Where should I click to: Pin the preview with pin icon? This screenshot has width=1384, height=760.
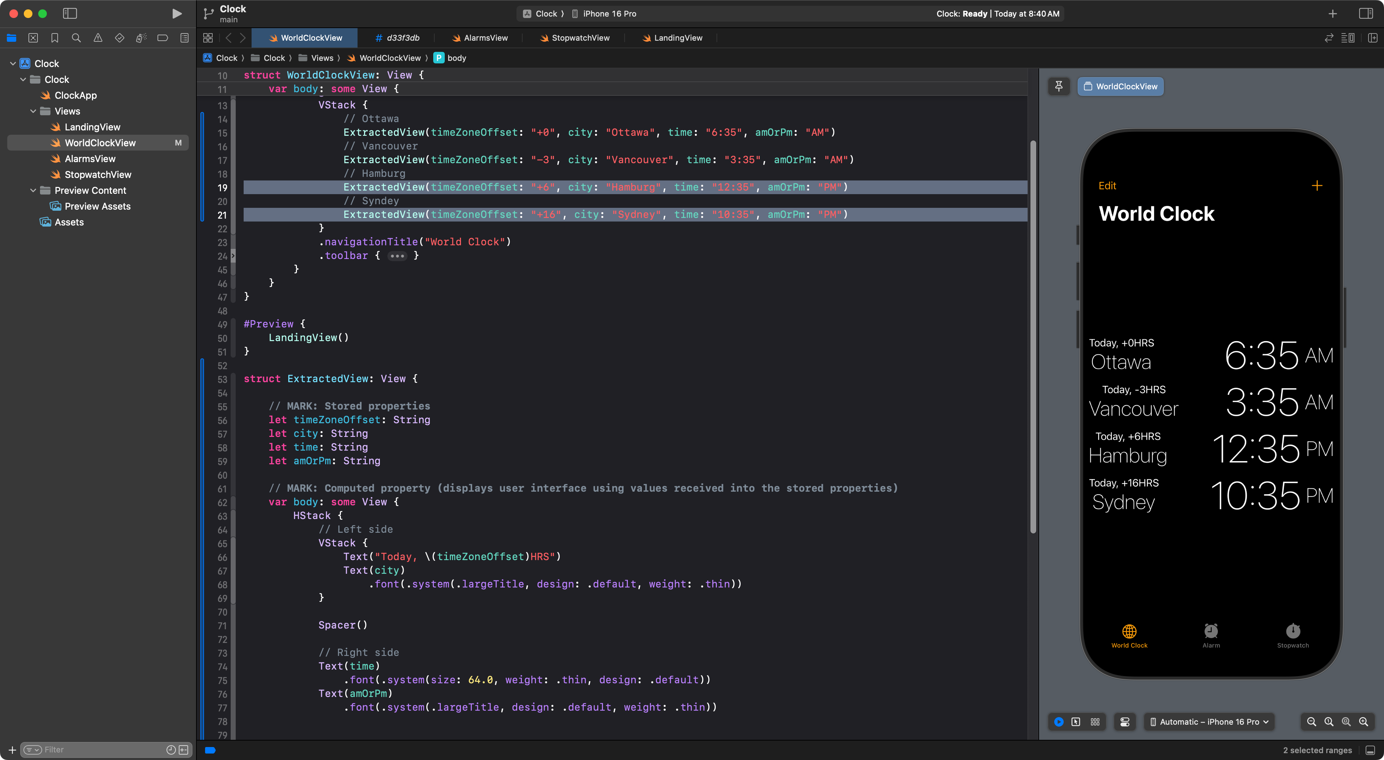1059,86
